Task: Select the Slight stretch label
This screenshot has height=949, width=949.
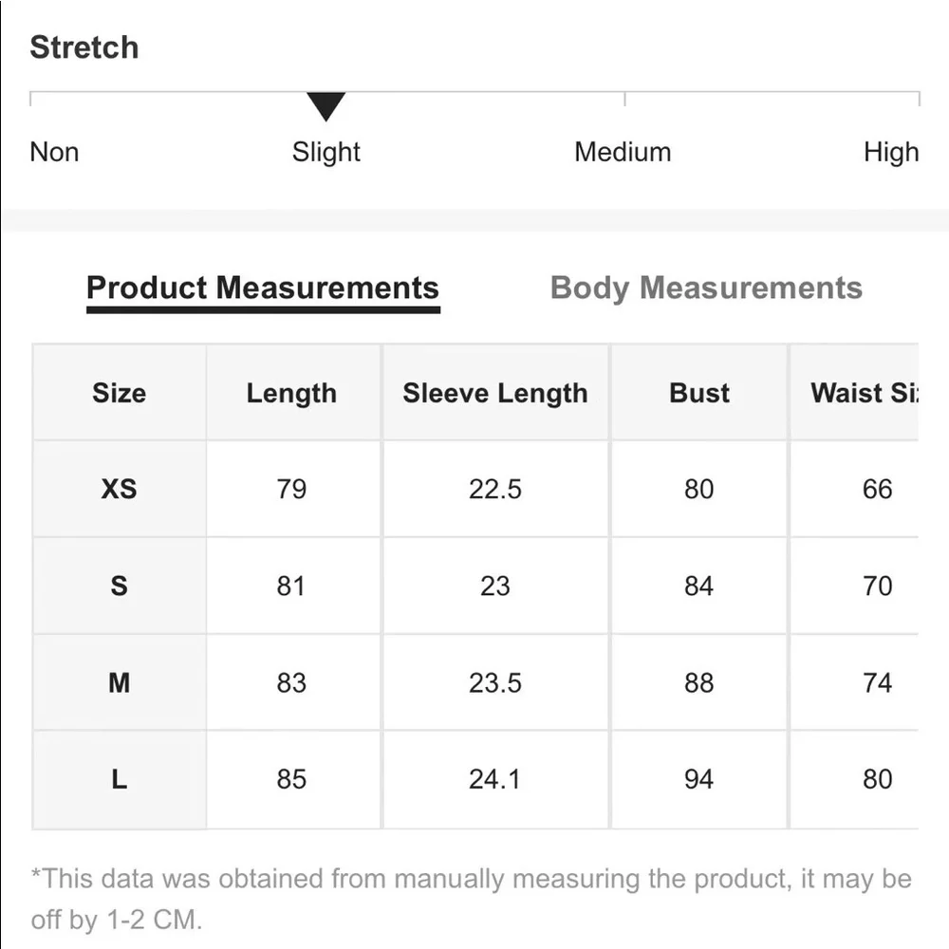Action: [x=326, y=152]
